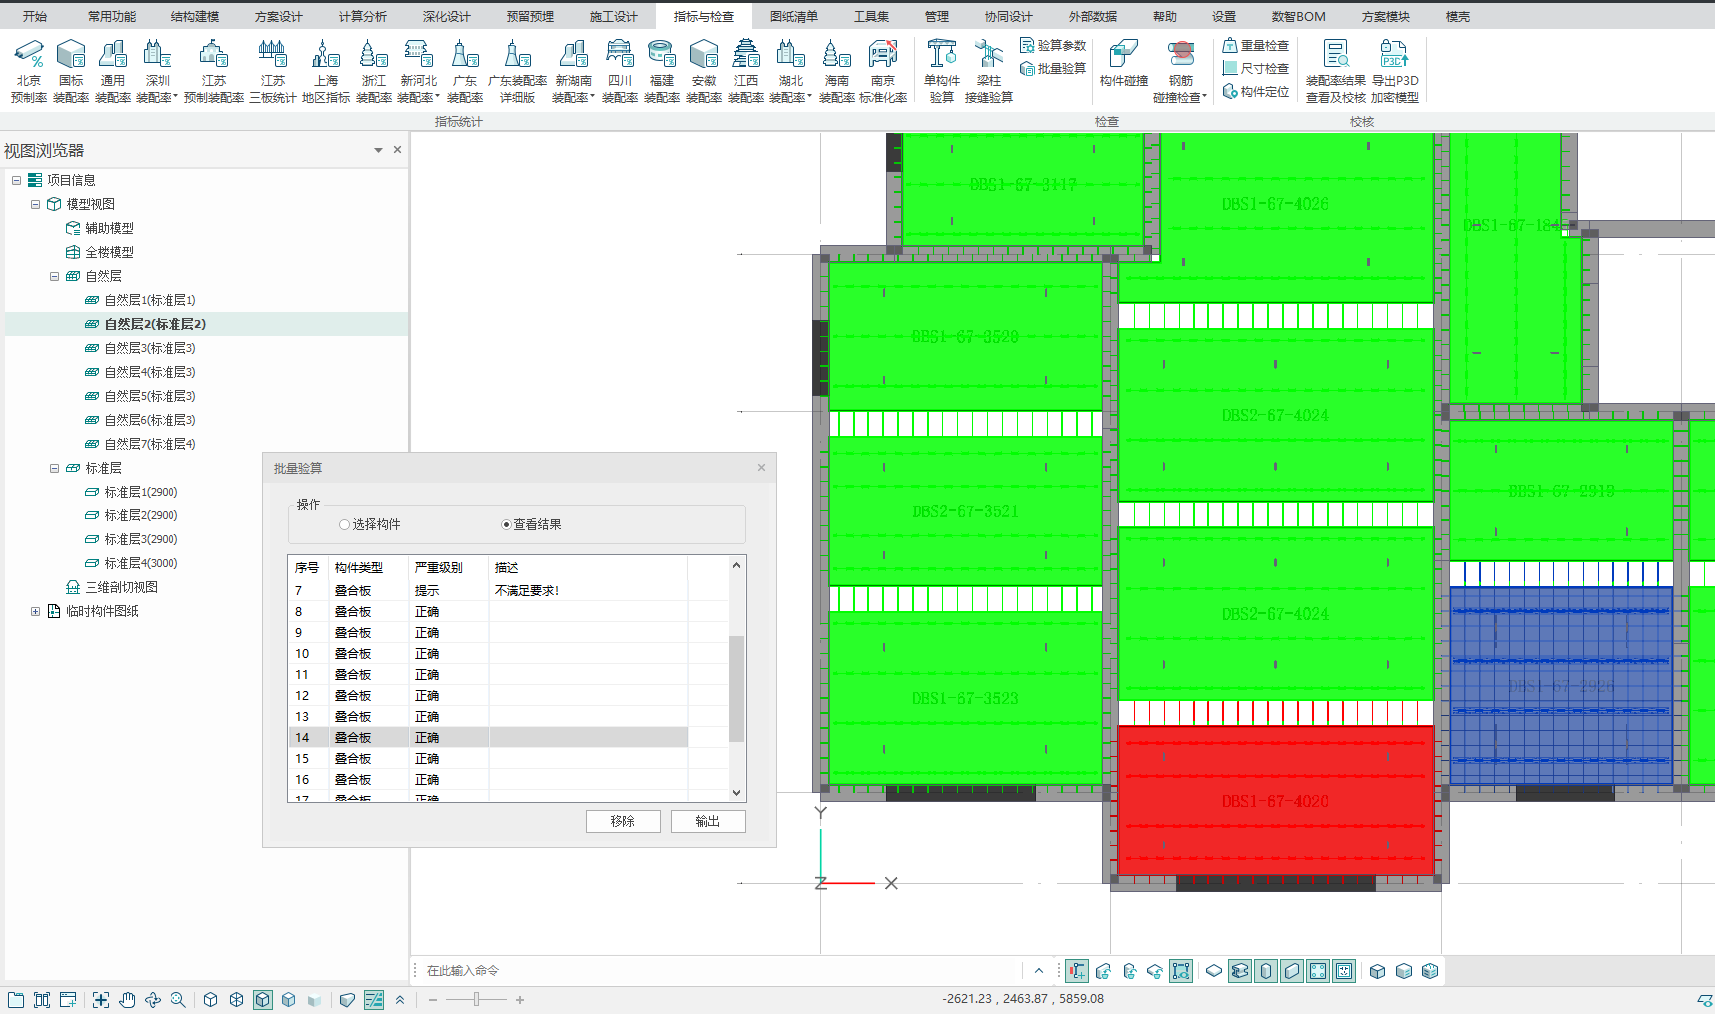Collapse the 自然层 tree node
Viewport: 1715px width, 1014px height.
(x=55, y=276)
